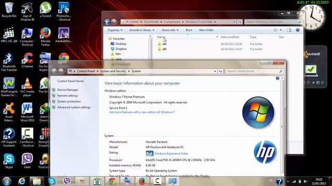The height and width of the screenshot is (186, 332).
Task: Click New folder in the Explorer toolbar
Action: click(206, 30)
